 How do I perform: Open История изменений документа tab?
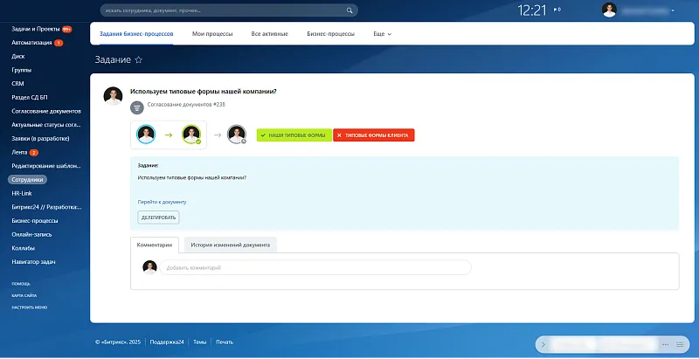231,245
